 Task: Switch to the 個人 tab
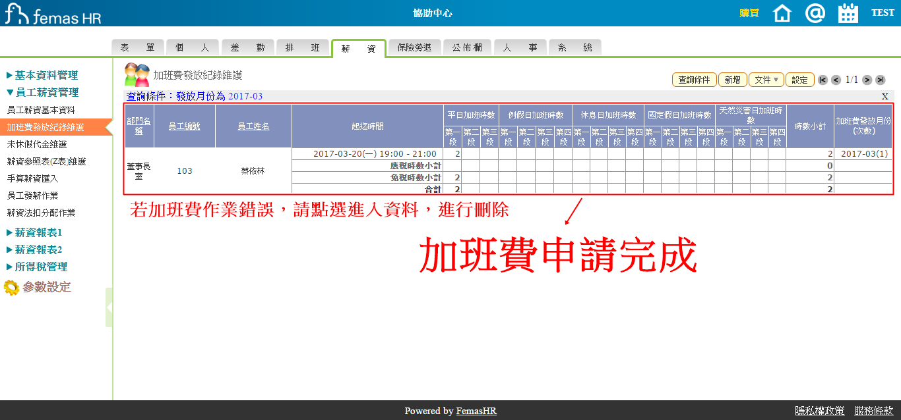193,47
